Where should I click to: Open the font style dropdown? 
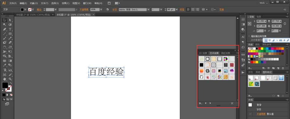tap(161, 10)
